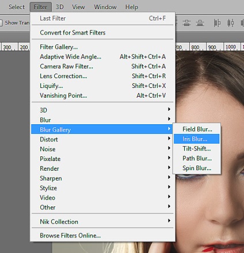Open Filter Gallery dialog

59,47
